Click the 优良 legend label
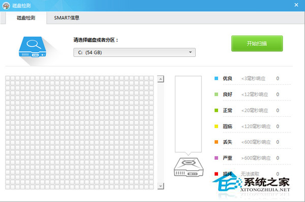Image resolution: width=305 pixels, height=202 pixels. coord(227,79)
